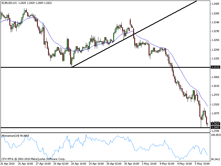This screenshot has width=221, height=166.
Task: Click the 1.3200 price axis label
Action: coord(215,50)
